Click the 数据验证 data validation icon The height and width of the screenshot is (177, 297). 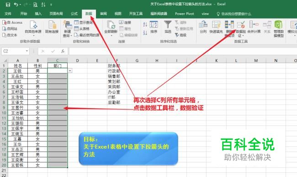[241, 25]
